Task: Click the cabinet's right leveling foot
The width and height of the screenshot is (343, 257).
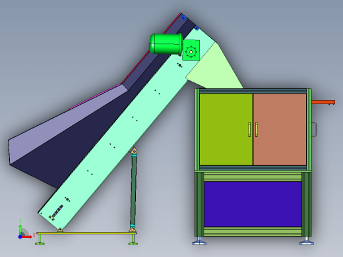Action: coord(307,241)
